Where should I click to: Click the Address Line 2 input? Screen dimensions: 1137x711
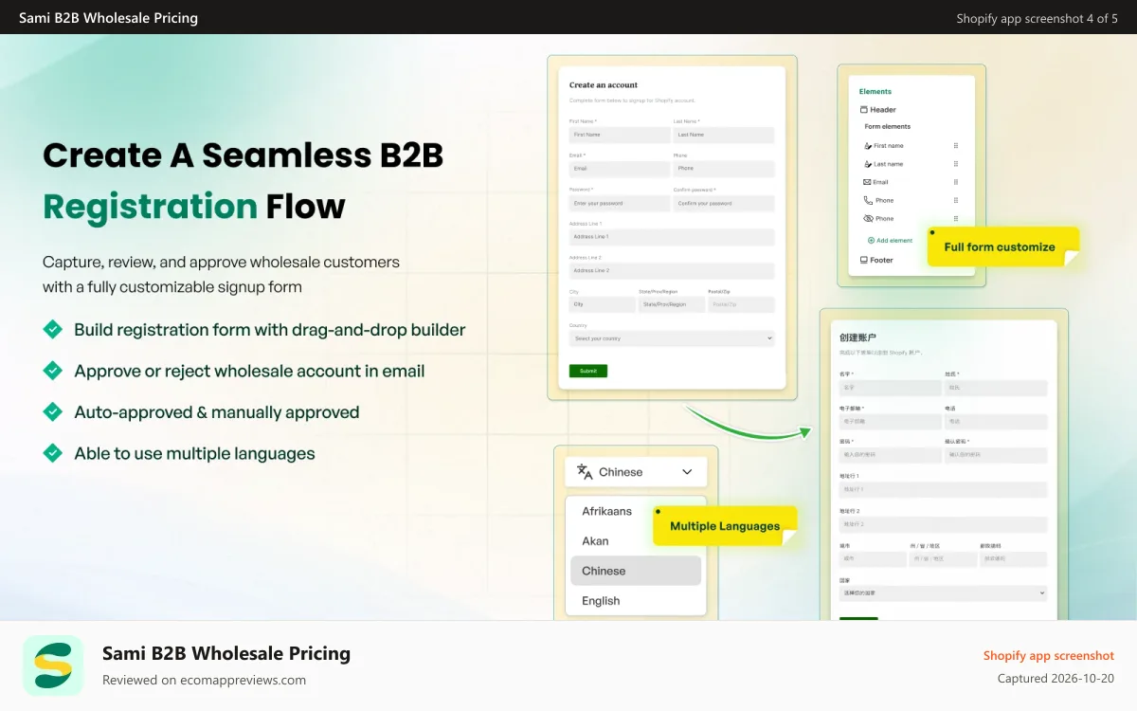click(x=672, y=271)
